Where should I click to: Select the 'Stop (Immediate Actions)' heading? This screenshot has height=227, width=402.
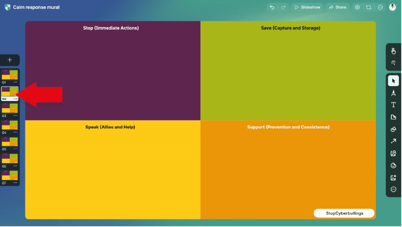pos(111,28)
